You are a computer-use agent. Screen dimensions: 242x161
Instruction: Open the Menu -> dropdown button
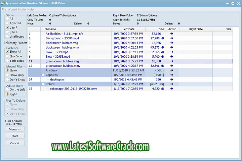pos(15,129)
